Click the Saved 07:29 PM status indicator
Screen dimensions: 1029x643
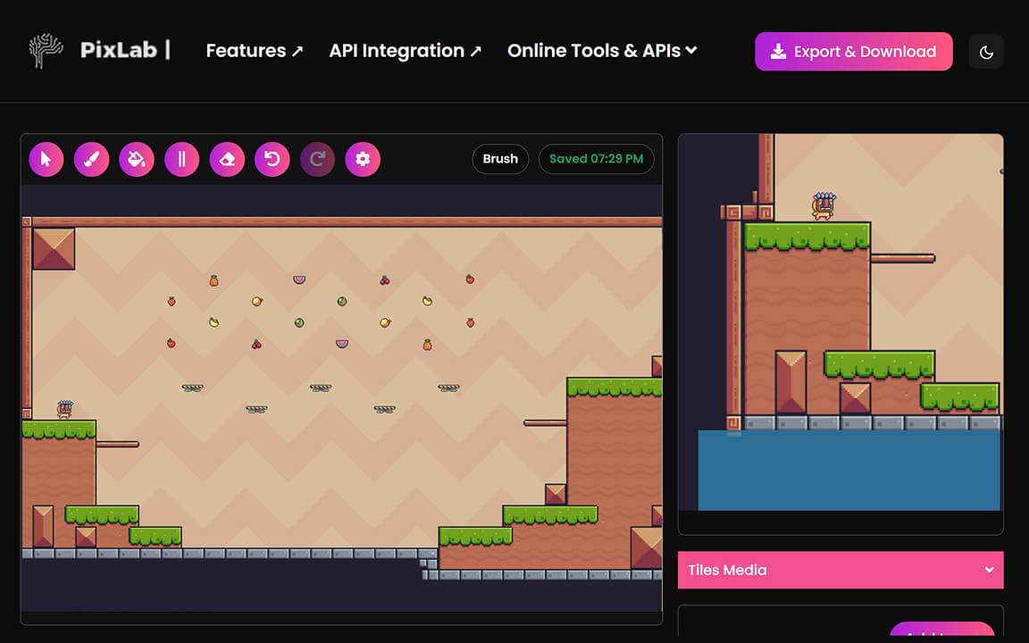click(x=596, y=158)
